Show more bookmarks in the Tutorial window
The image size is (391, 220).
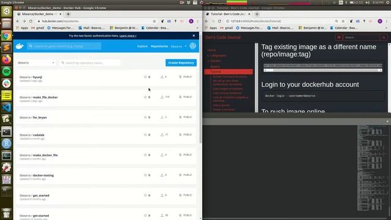pyautogui.click(x=386, y=28)
